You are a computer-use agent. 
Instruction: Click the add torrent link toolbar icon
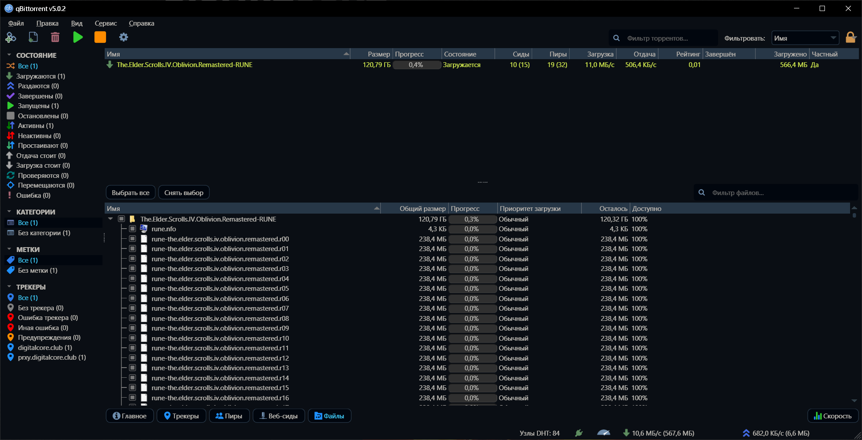coord(11,38)
